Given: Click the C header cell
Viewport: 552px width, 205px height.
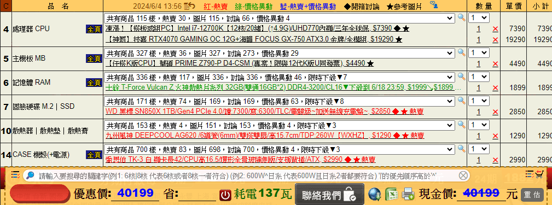Looking at the screenshot, I should point(5,6).
